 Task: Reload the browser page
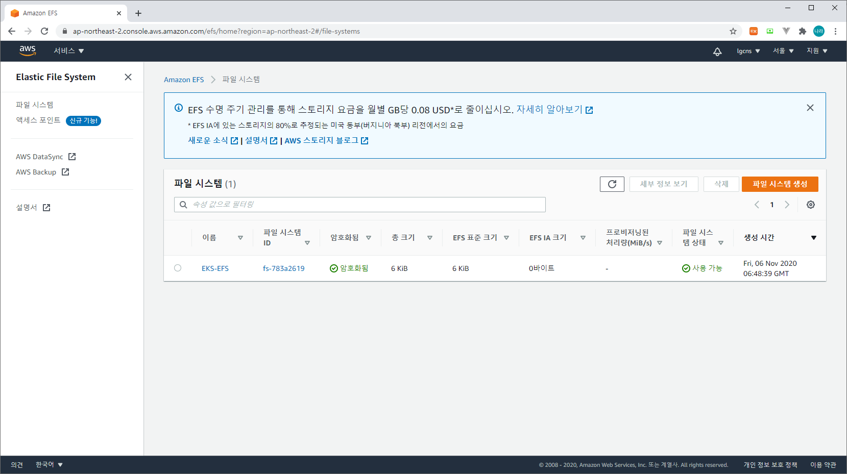(x=44, y=31)
